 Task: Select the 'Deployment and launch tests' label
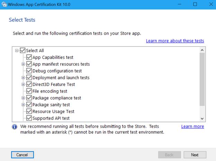[x=61, y=78]
